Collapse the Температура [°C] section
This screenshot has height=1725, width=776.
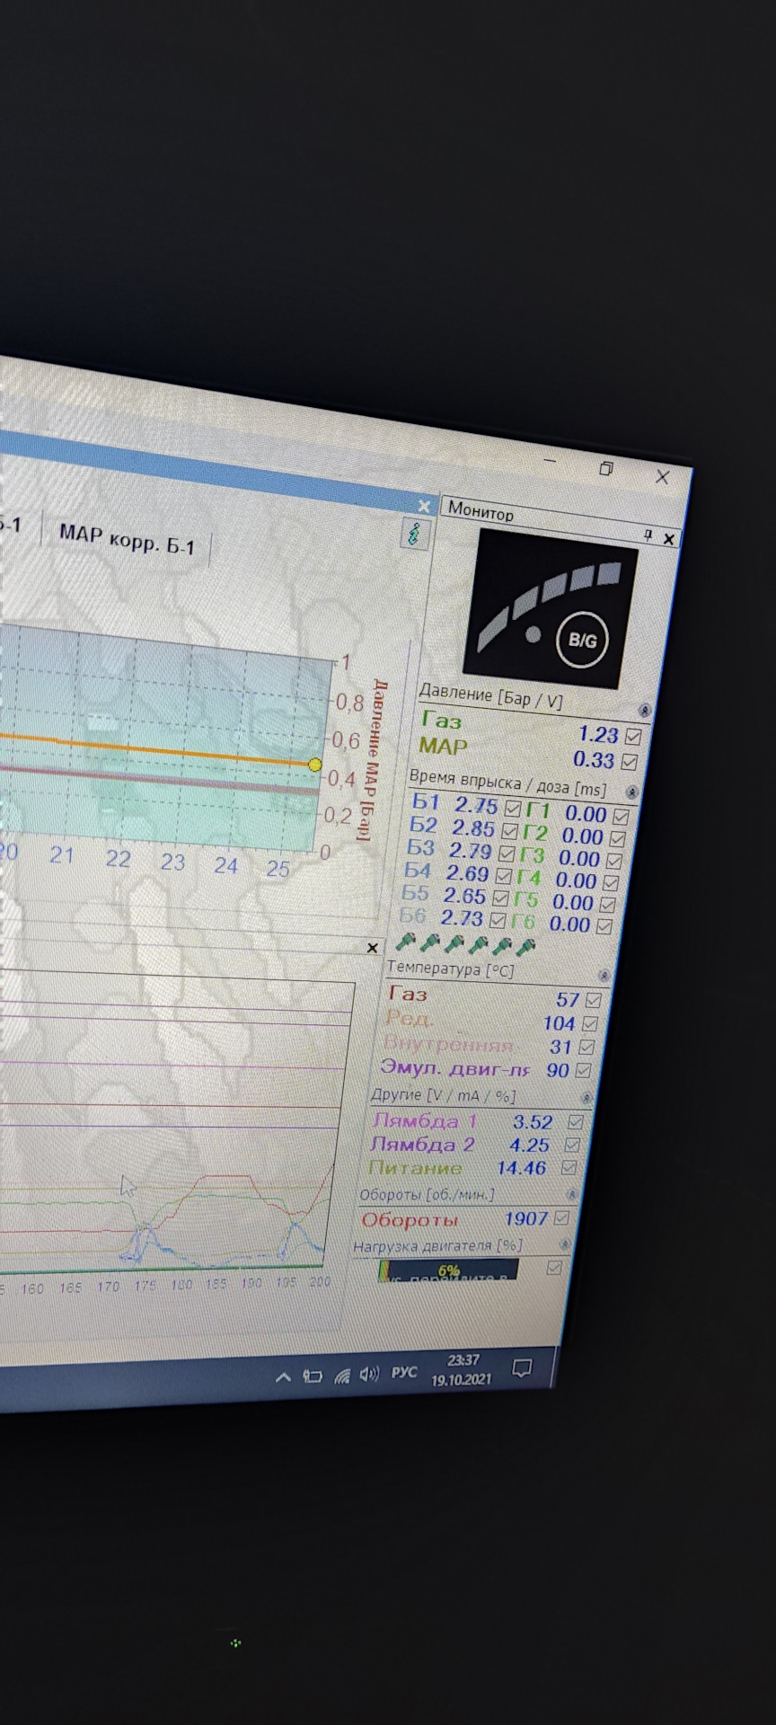point(604,976)
